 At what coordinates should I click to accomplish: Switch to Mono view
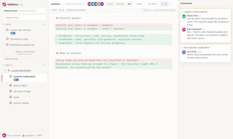point(110,4)
